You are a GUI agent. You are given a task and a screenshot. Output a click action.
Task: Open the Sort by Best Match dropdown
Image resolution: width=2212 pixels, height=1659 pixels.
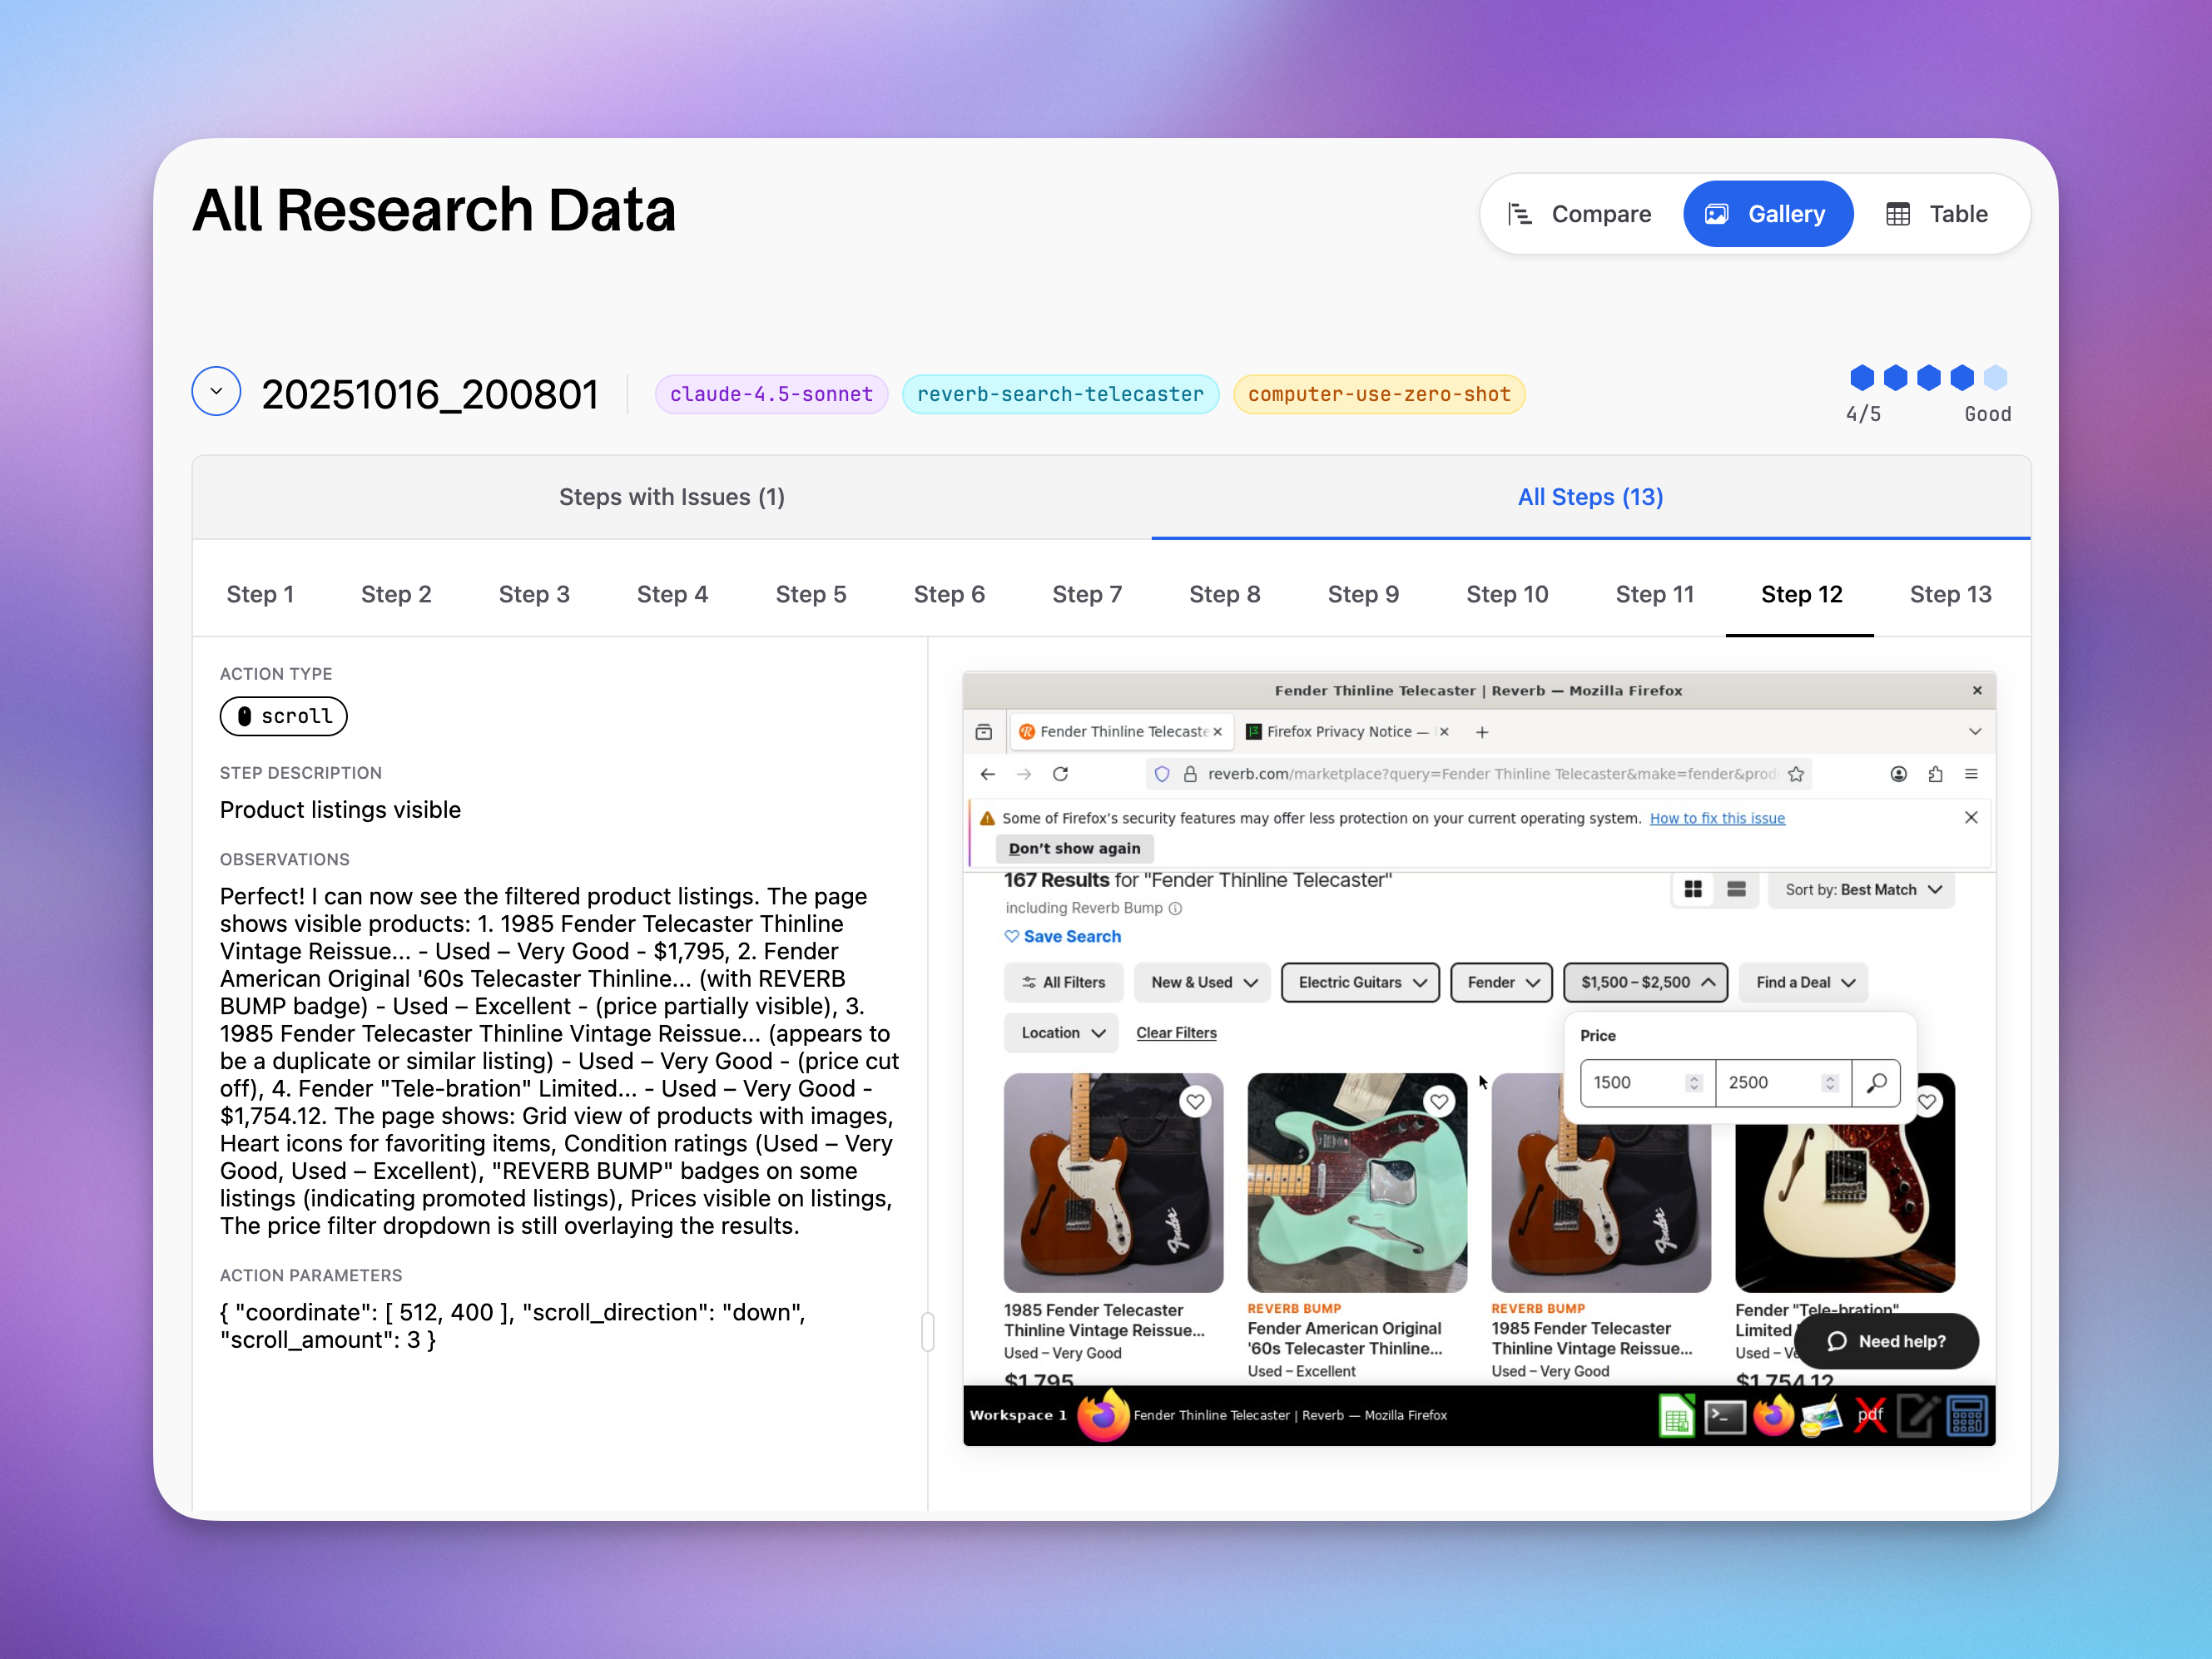point(1862,890)
